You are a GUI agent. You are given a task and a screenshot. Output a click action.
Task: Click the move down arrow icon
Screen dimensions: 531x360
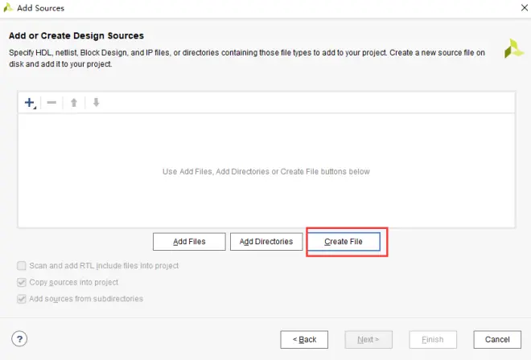[x=97, y=102]
